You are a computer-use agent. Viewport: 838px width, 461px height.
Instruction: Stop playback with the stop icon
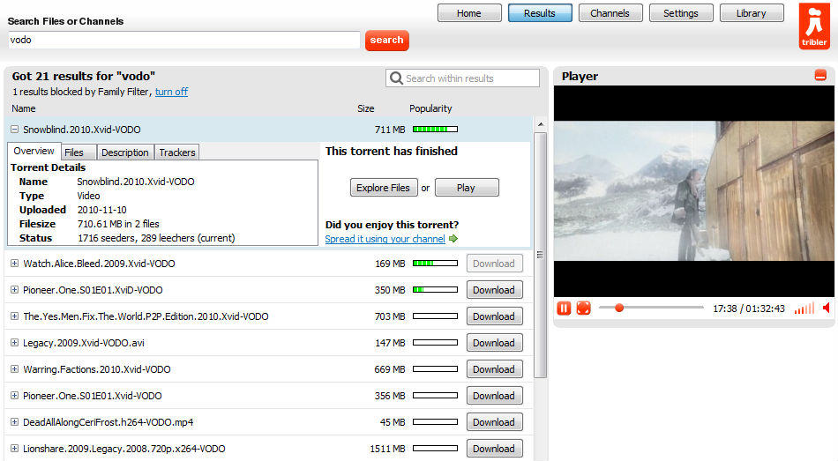click(x=584, y=309)
